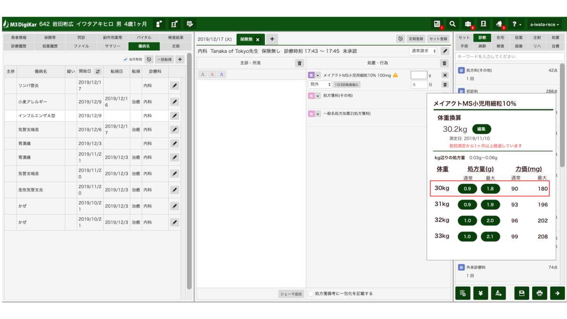Click the second patient icon in green header
The image size is (567, 319).
coord(174,24)
